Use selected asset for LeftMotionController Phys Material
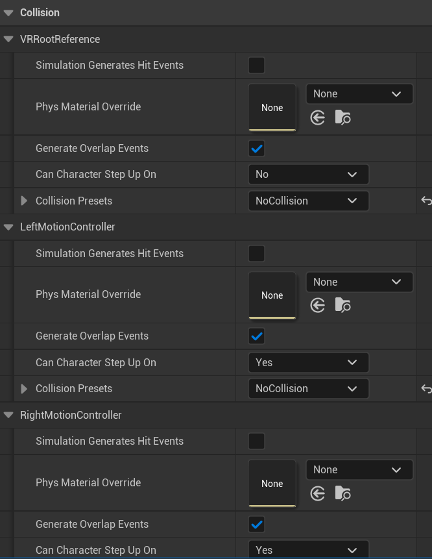This screenshot has height=559, width=432. [x=317, y=305]
